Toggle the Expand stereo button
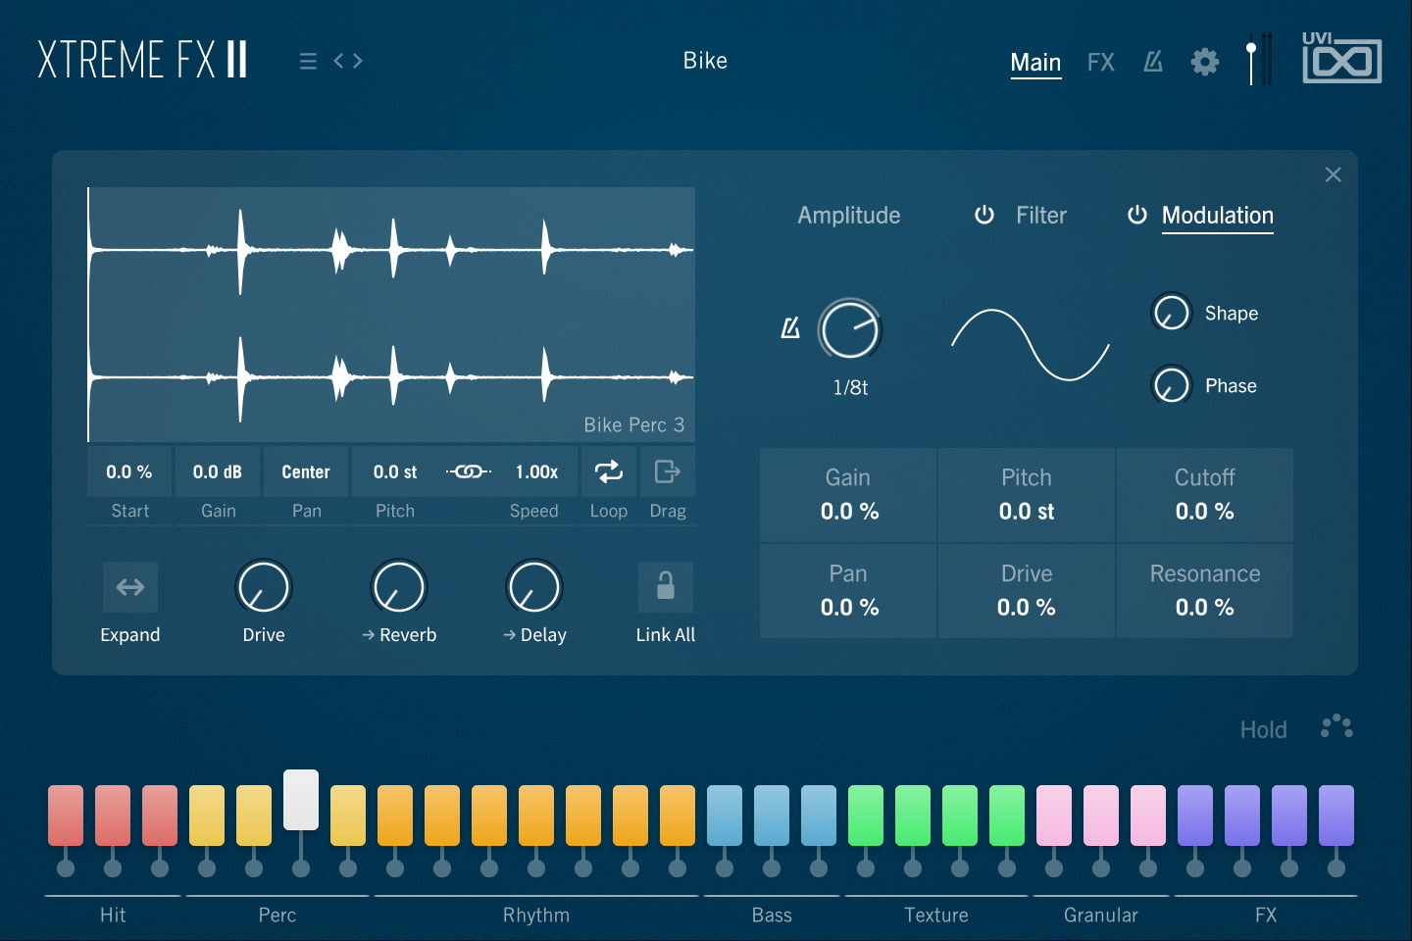 pos(130,587)
